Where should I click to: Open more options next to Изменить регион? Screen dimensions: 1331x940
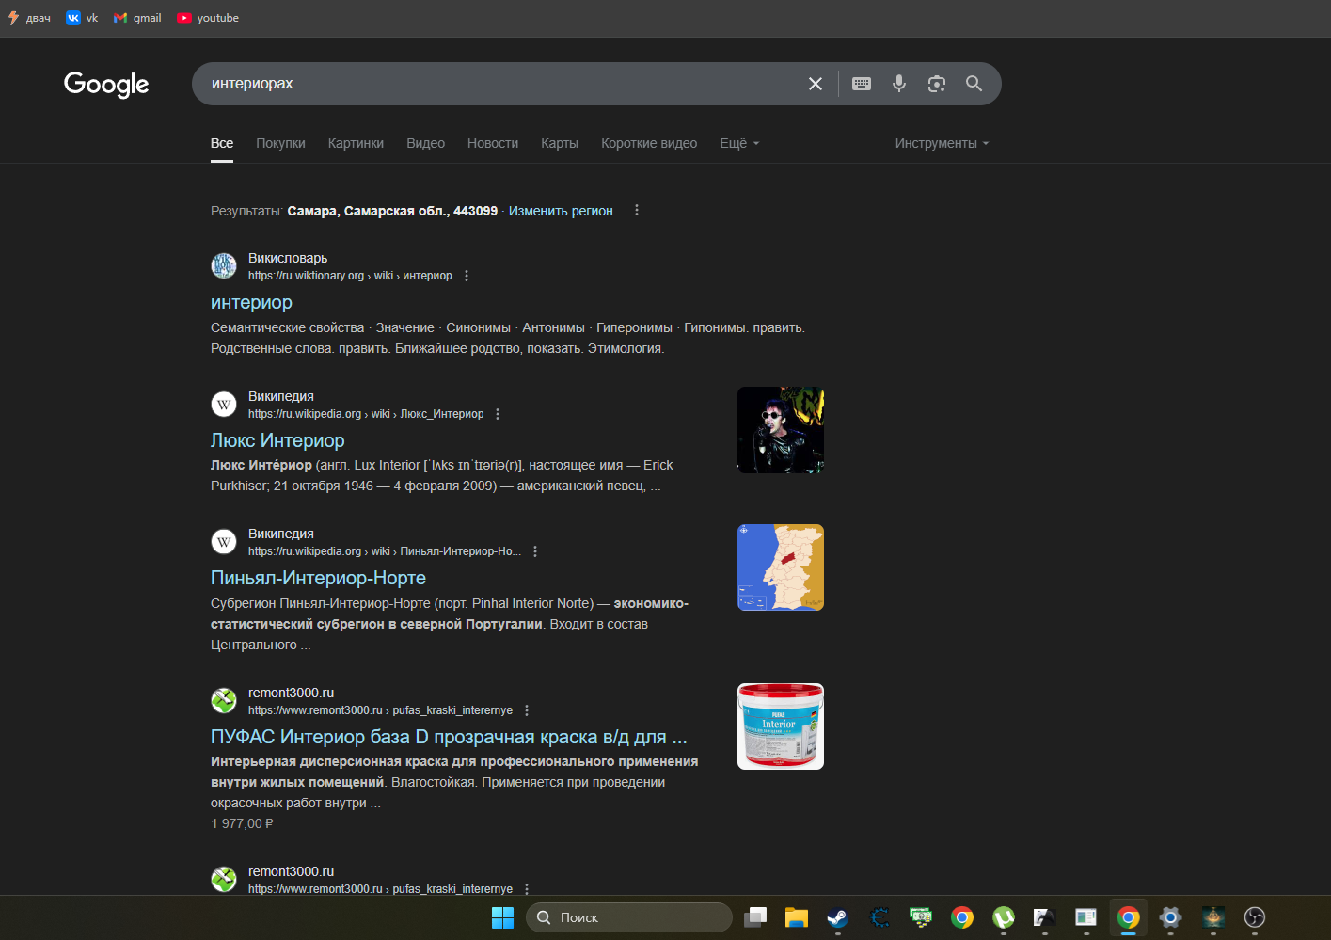[637, 210]
